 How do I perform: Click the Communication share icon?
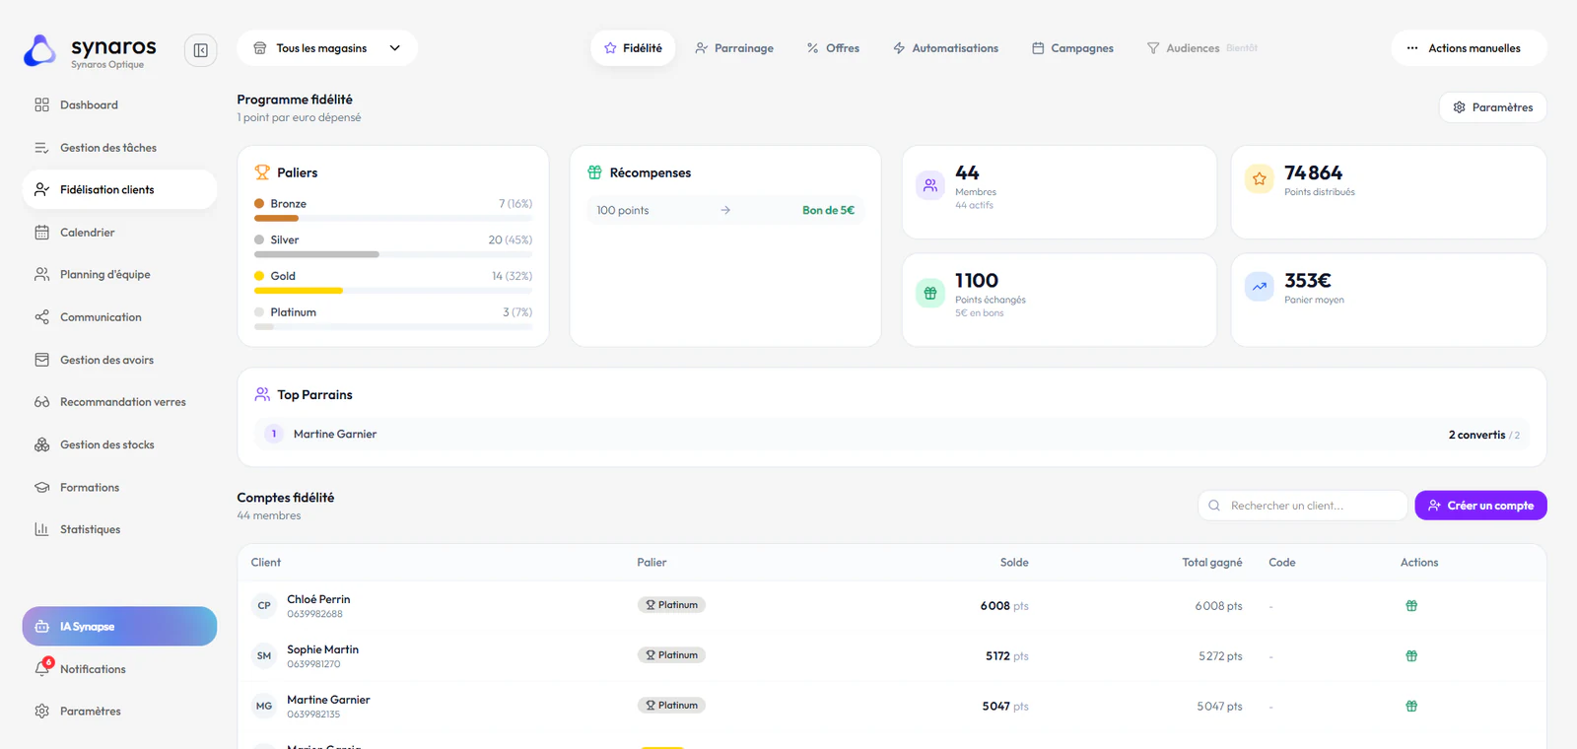(x=41, y=317)
